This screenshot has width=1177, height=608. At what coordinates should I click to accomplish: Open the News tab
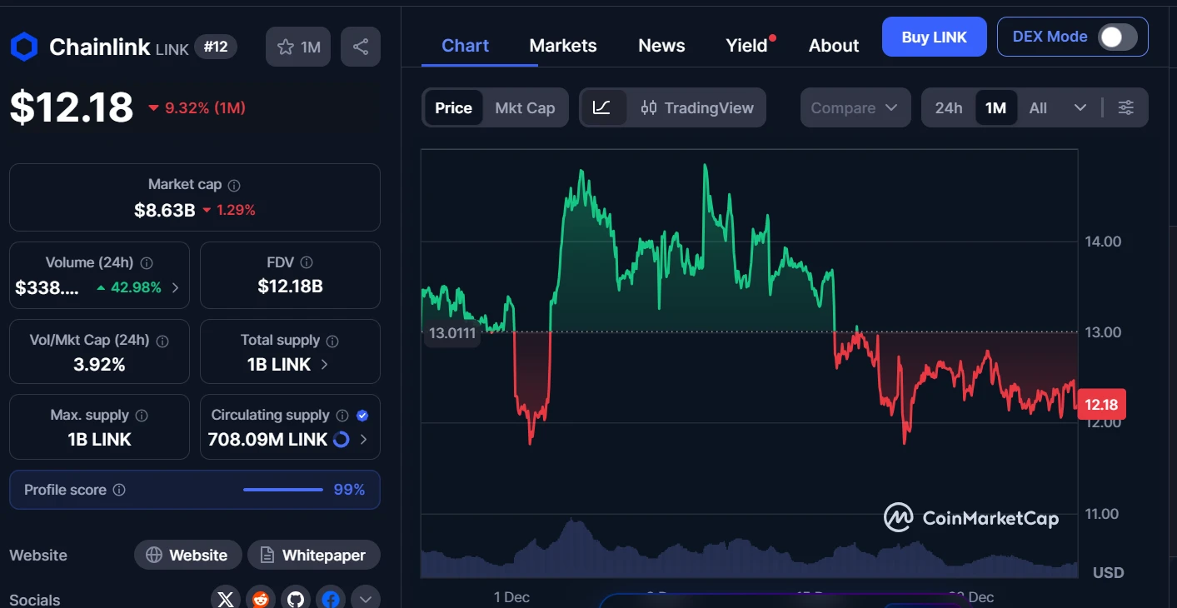click(x=661, y=45)
